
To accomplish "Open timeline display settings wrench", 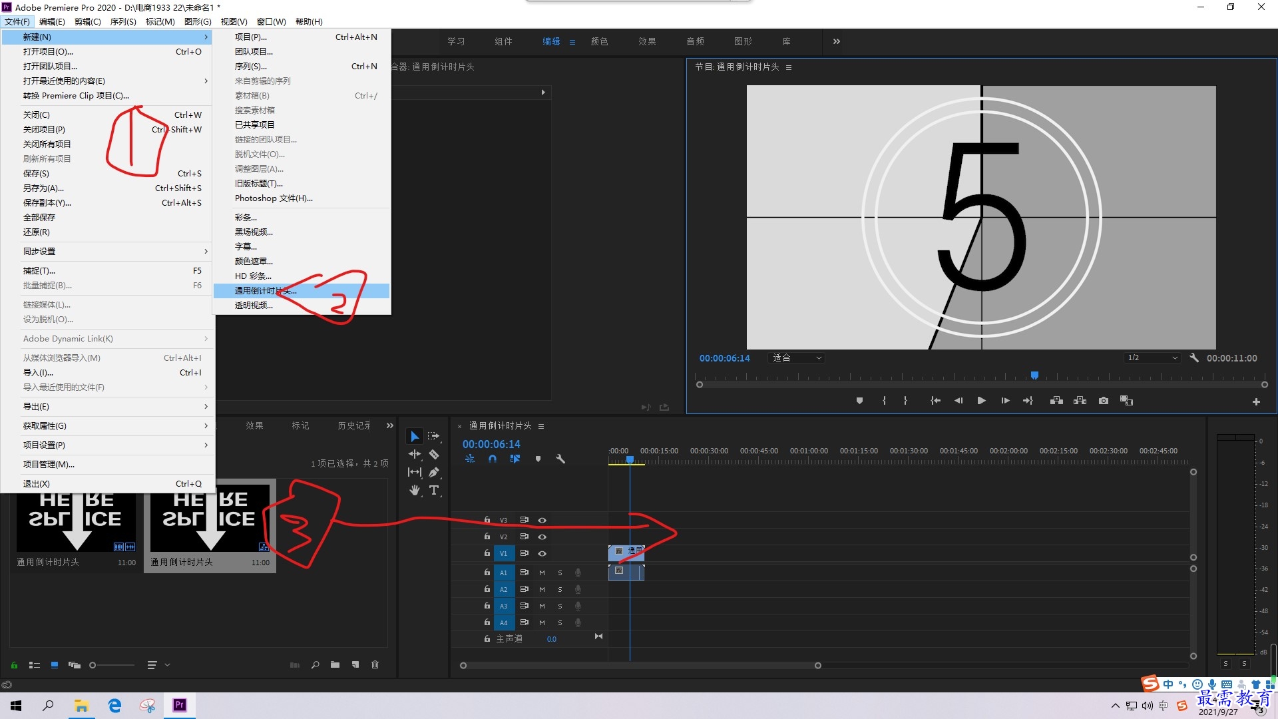I will pos(560,459).
